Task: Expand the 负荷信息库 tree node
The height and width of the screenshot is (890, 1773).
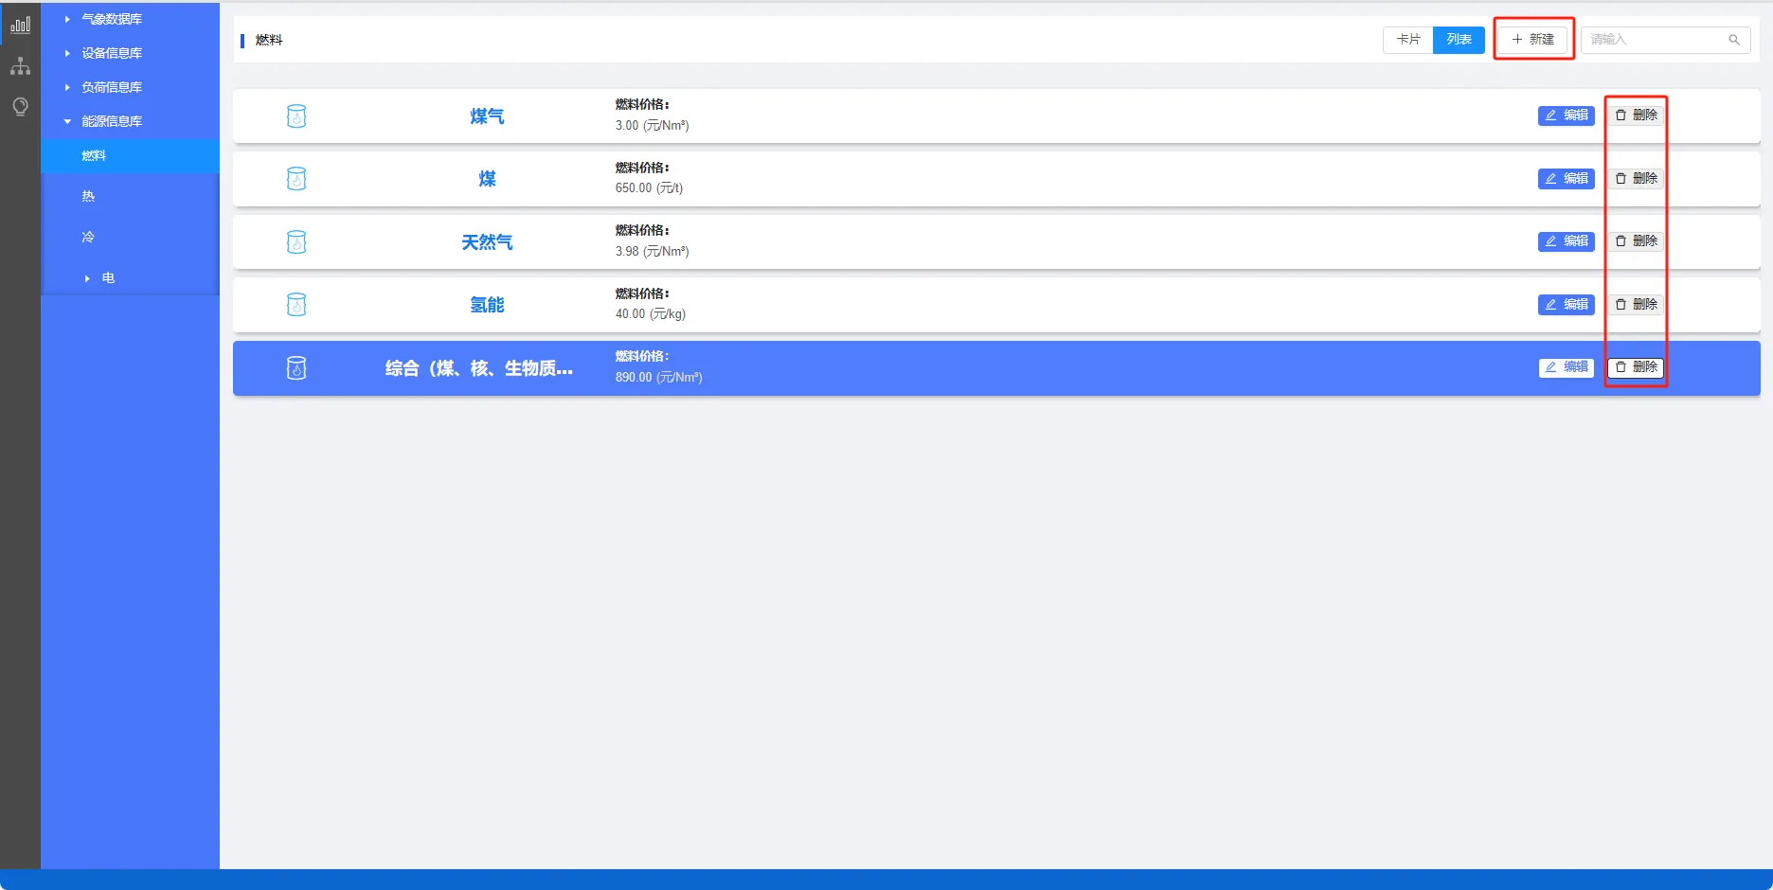Action: coord(67,87)
